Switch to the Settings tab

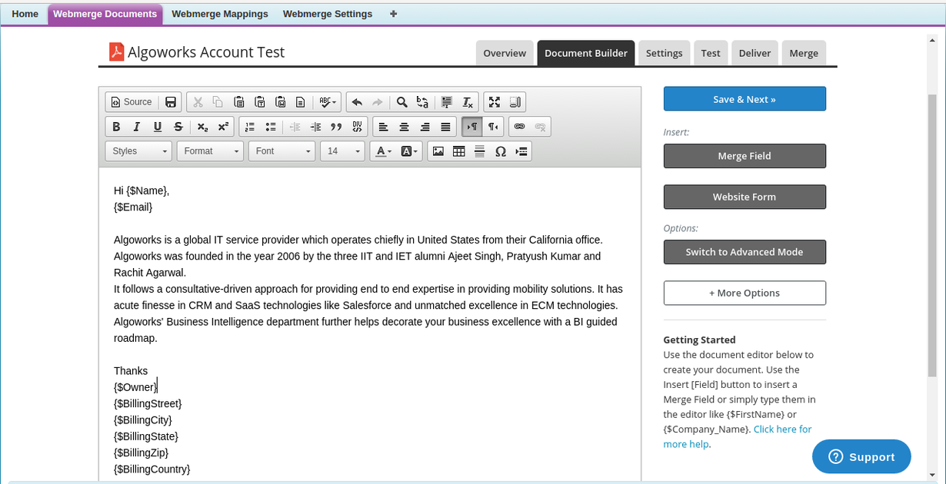[664, 53]
